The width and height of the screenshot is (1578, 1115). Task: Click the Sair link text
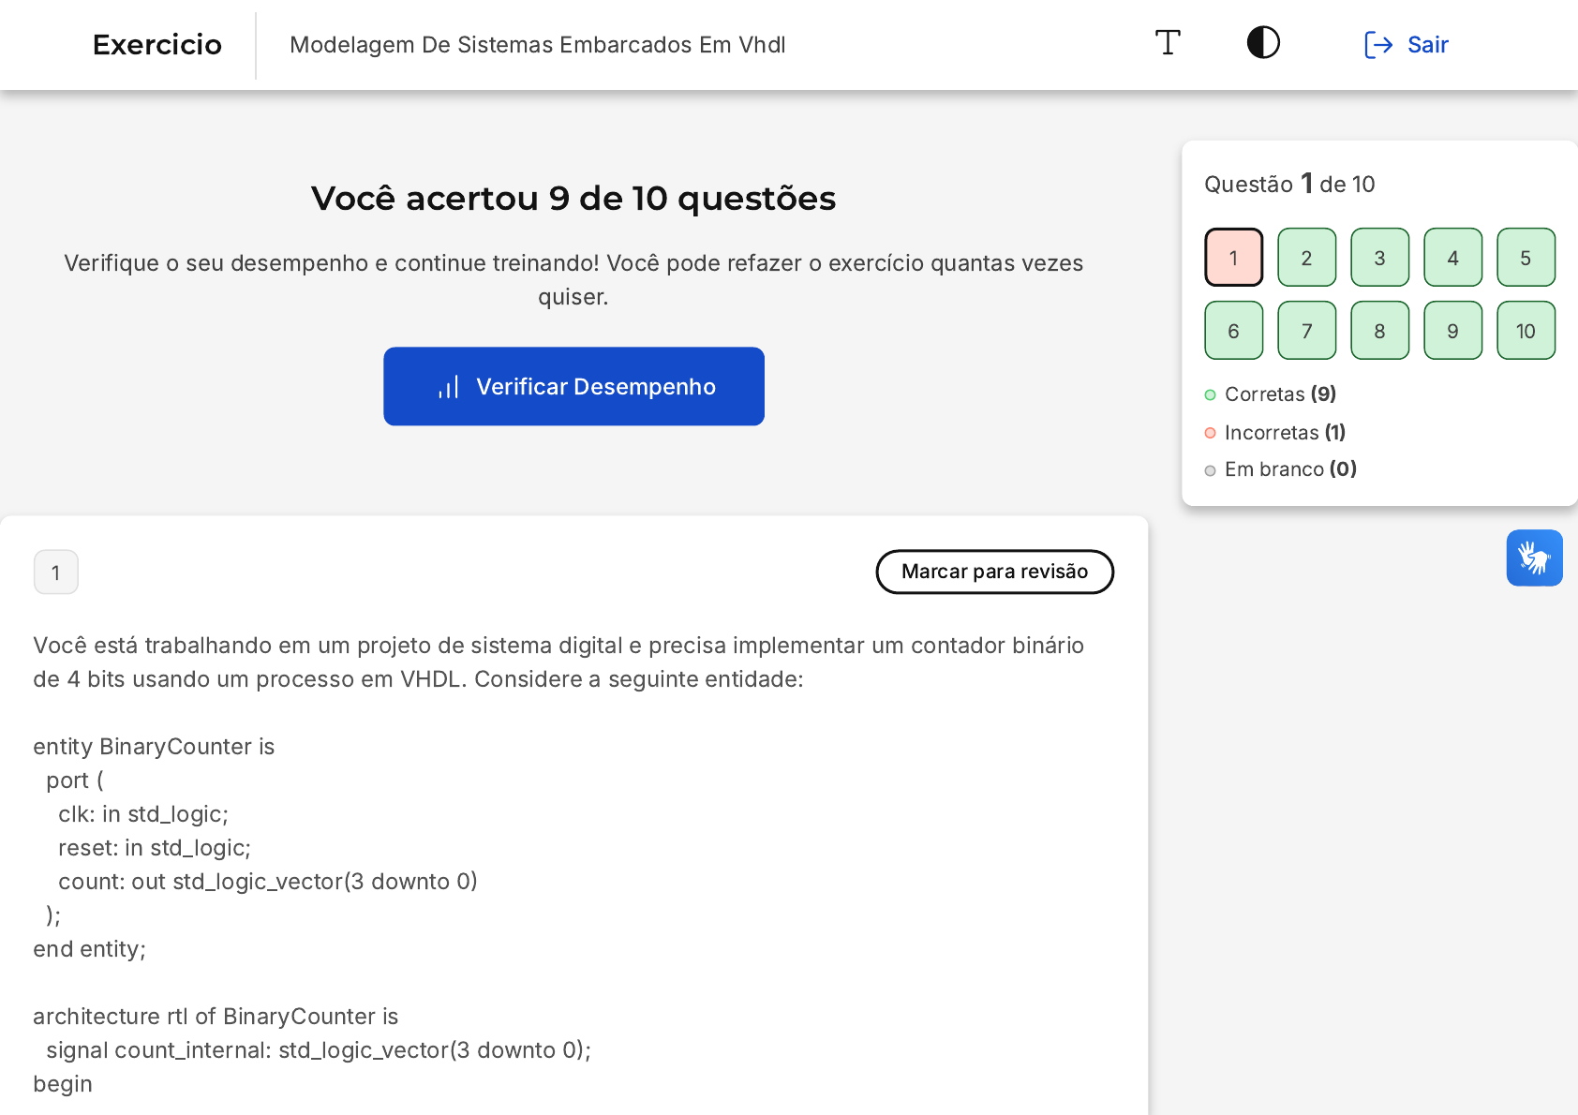pyautogui.click(x=1427, y=45)
